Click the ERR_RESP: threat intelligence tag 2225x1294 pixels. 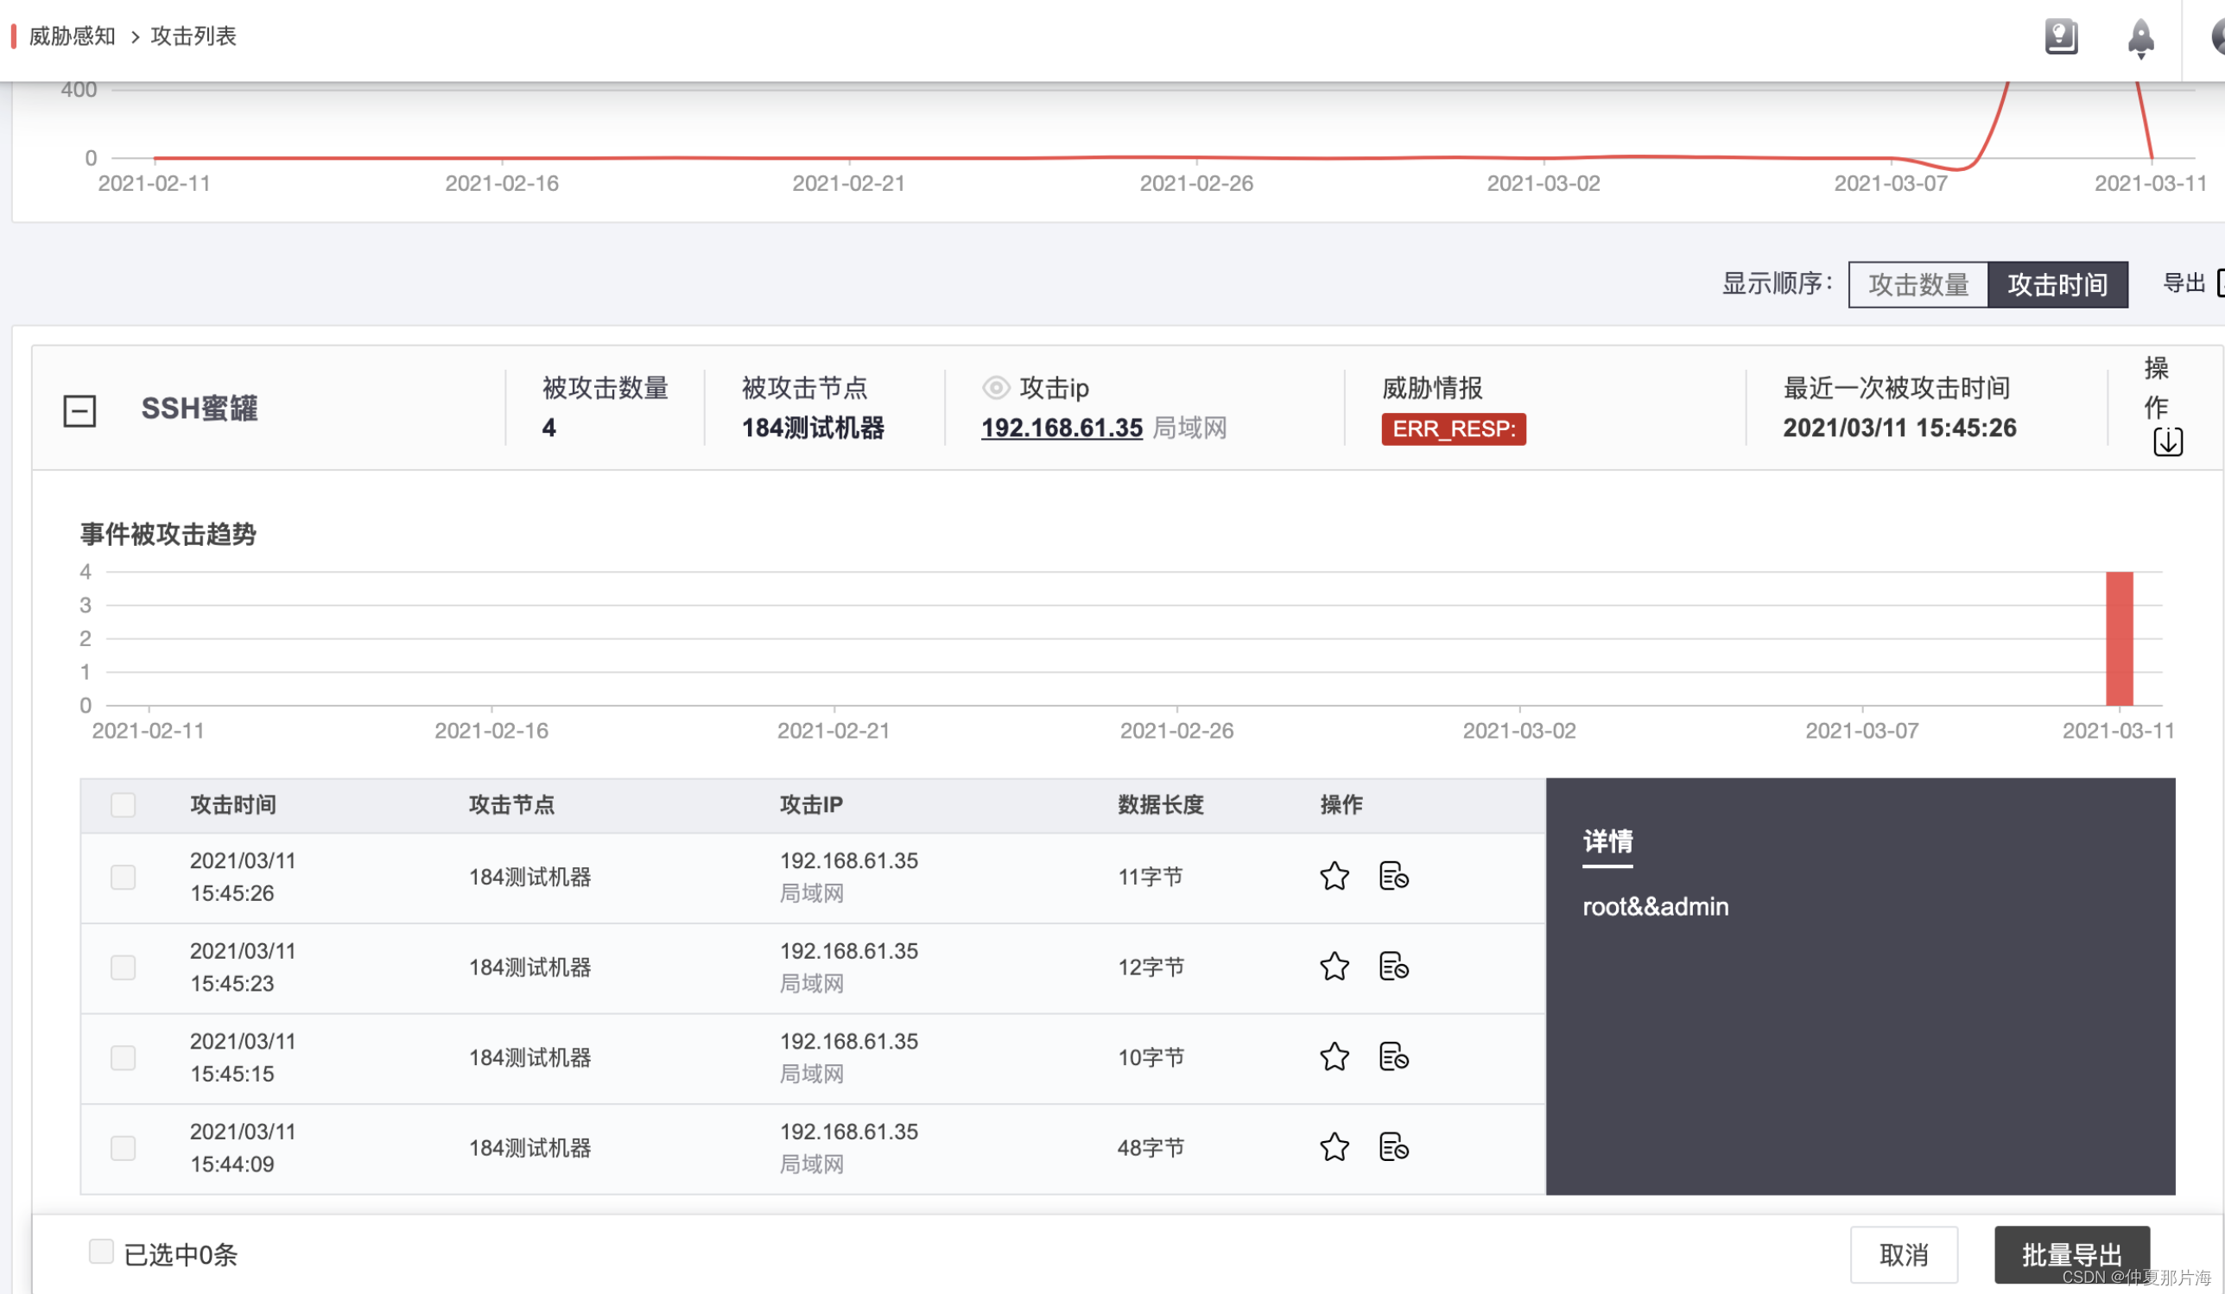[1454, 429]
